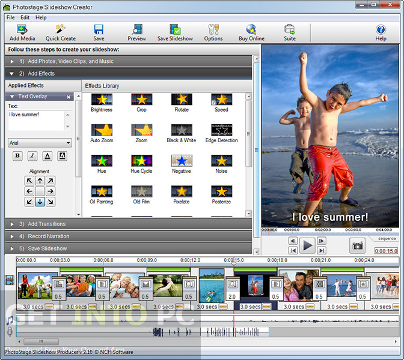Open the Edit menu
The height and width of the screenshot is (360, 404).
click(x=25, y=17)
